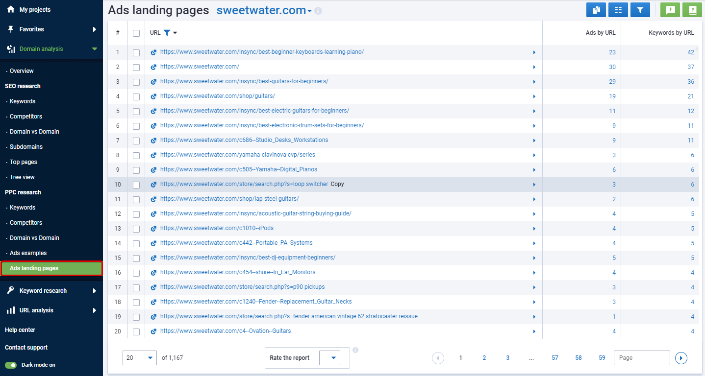This screenshot has height=376, width=705.
Task: Open external link icon for lap-steel-guitars row
Action: click(153, 199)
